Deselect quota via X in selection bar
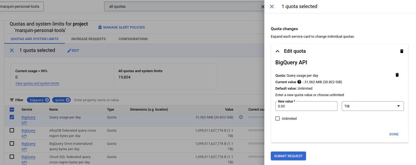 (x=12, y=50)
